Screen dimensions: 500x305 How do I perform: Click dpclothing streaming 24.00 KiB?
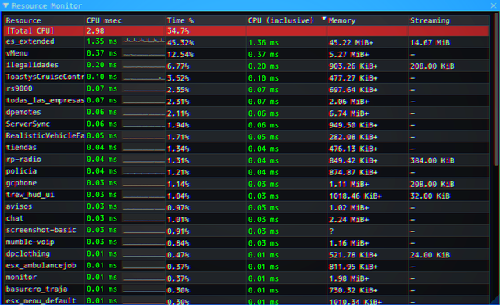(430, 255)
